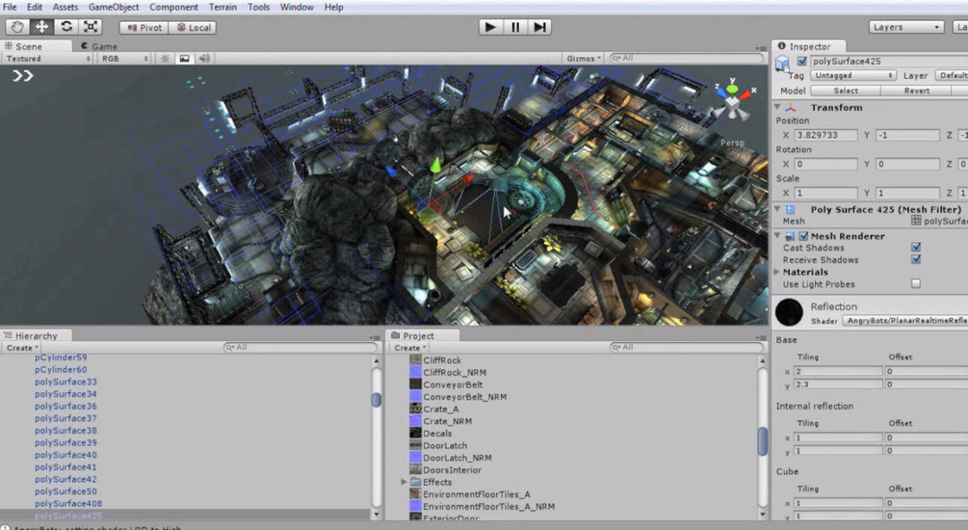968x530 pixels.
Task: Toggle scene lighting sun icon
Action: (165, 58)
